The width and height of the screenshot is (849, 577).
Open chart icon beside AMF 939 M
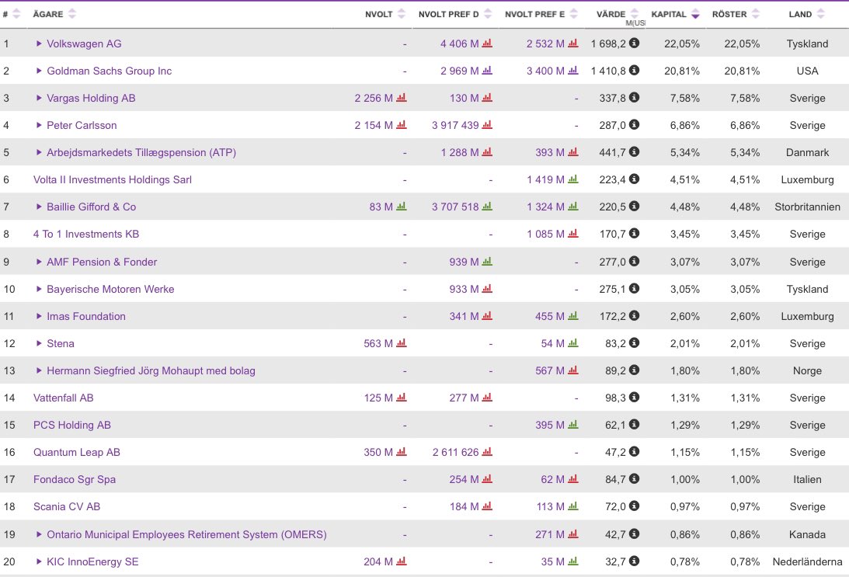pyautogui.click(x=487, y=262)
